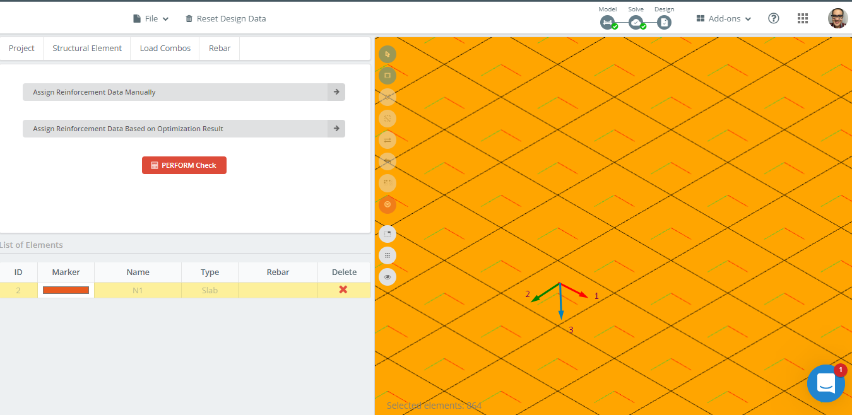Viewport: 852px width, 415px height.
Task: Open the chat support bubble
Action: coord(826,383)
